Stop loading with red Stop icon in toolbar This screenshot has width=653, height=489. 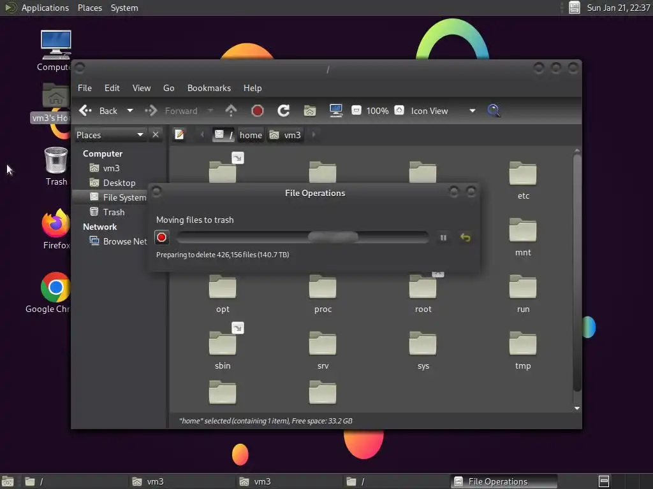pyautogui.click(x=258, y=111)
